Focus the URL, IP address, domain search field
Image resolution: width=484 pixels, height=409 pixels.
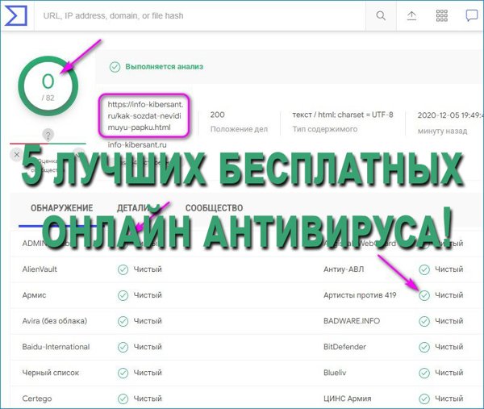(202, 16)
